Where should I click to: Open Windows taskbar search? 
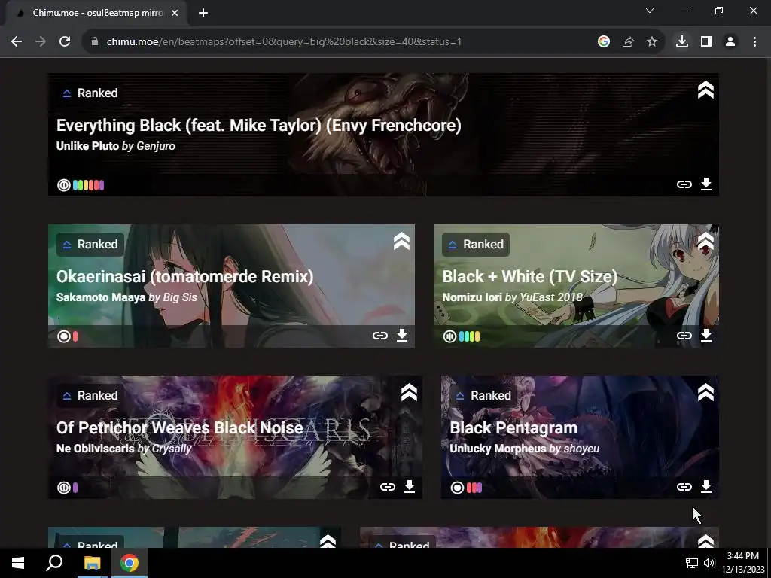(54, 563)
